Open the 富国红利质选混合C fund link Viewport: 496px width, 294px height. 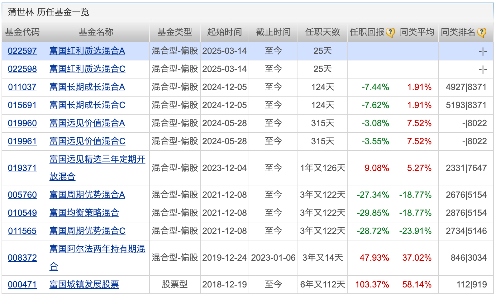pos(87,69)
